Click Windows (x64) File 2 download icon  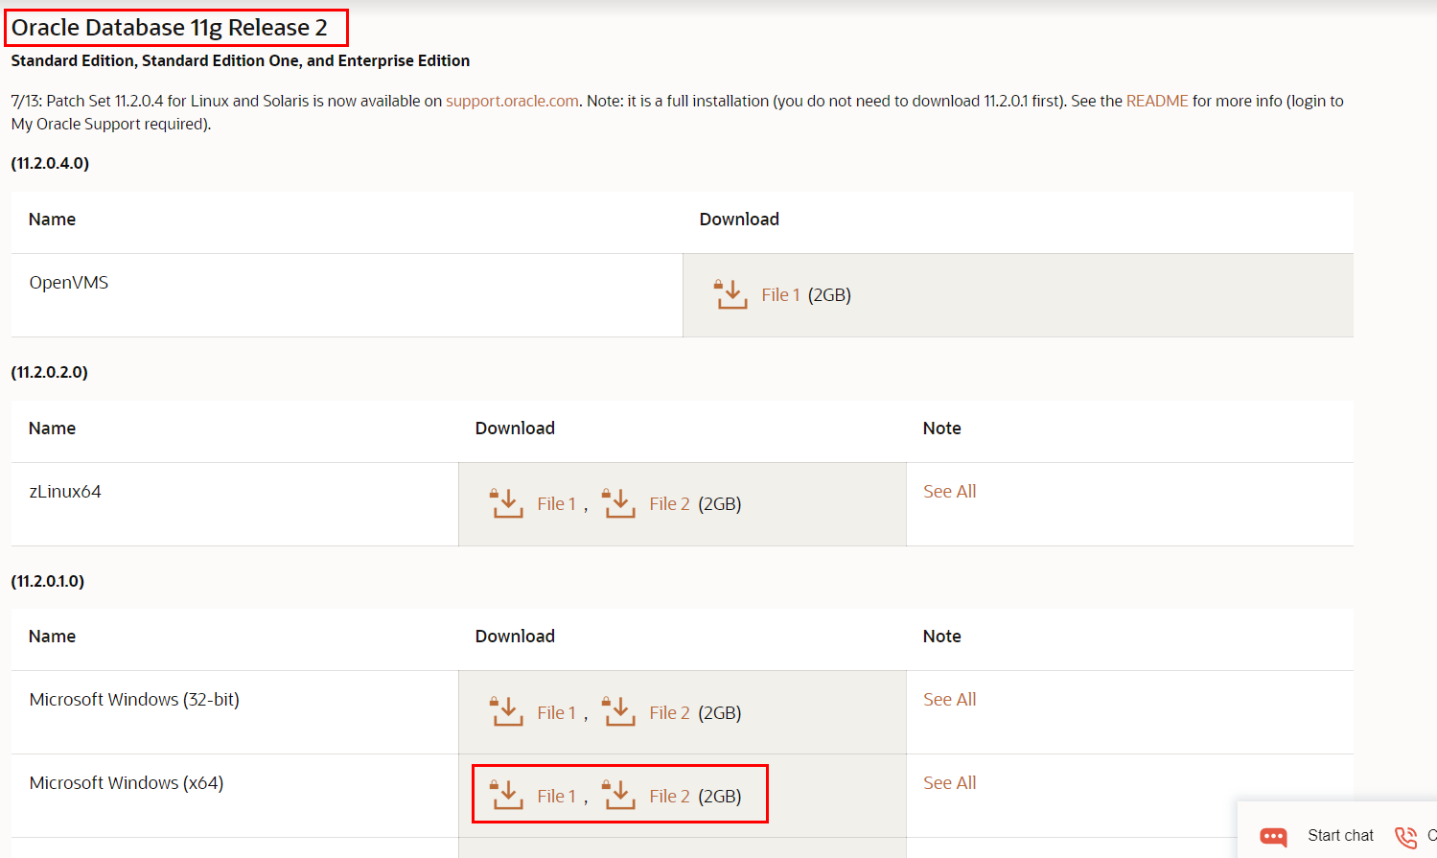618,796
